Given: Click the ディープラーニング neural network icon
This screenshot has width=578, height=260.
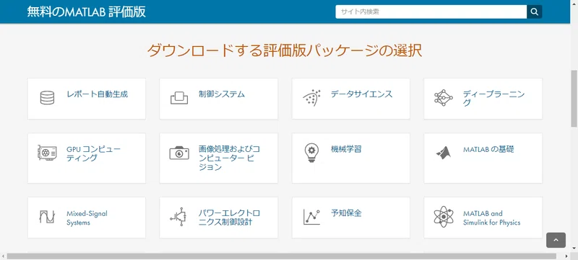Looking at the screenshot, I should 444,98.
